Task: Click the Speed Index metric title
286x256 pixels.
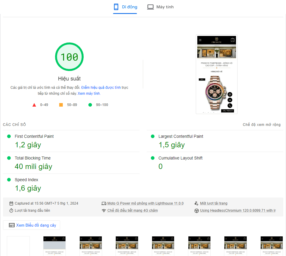Action: pyautogui.click(x=26, y=180)
